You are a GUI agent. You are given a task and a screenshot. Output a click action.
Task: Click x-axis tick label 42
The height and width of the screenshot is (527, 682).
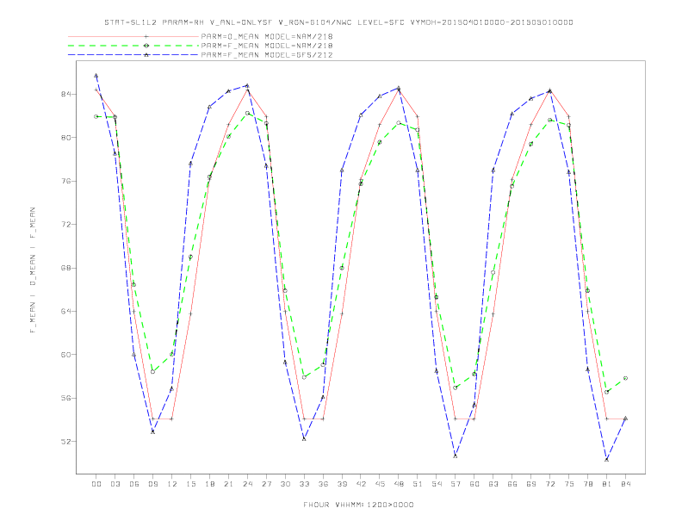(x=361, y=484)
